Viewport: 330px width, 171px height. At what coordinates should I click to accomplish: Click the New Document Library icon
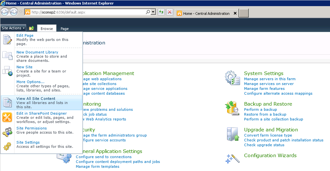(x=7, y=56)
